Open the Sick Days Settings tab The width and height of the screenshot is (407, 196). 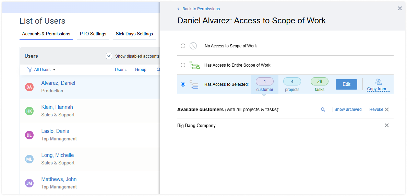[x=134, y=34]
